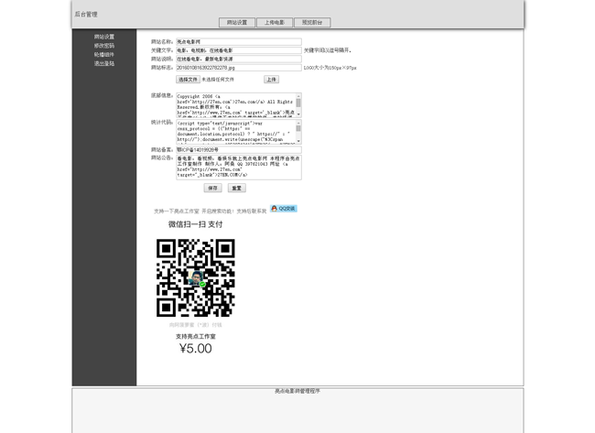The width and height of the screenshot is (595, 433).
Task: Click the 重置 reset button
Action: pyautogui.click(x=236, y=188)
